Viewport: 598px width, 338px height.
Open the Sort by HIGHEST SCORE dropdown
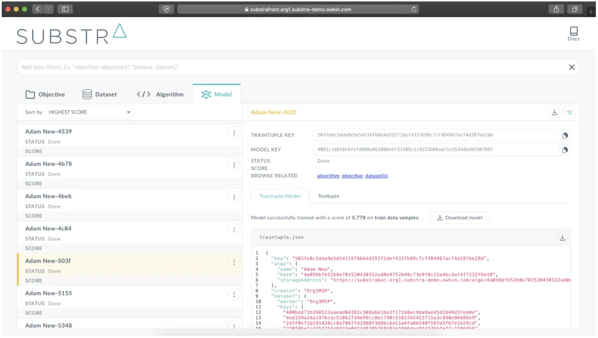tap(90, 112)
